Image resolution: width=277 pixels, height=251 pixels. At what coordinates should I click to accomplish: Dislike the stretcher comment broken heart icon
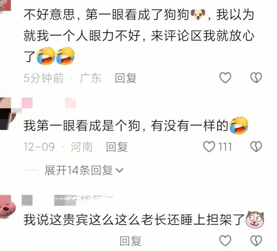pyautogui.click(x=256, y=240)
